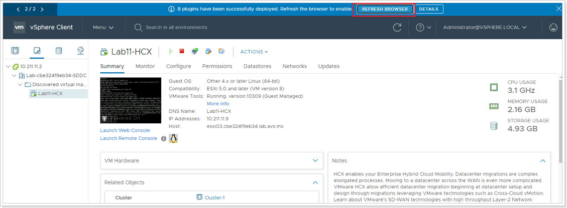Click the CPU usage chip icon
This screenshot has height=208, width=567.
[494, 87]
